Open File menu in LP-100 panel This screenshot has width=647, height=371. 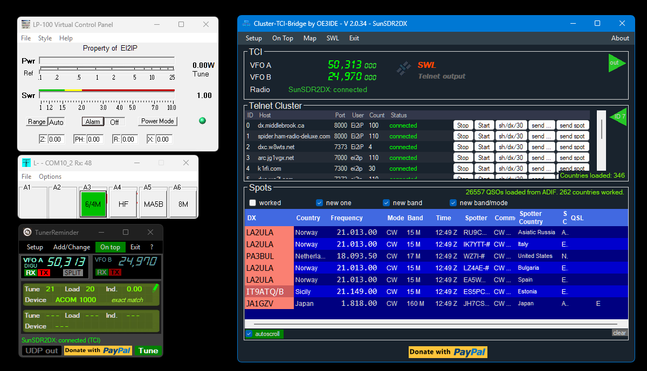point(26,38)
